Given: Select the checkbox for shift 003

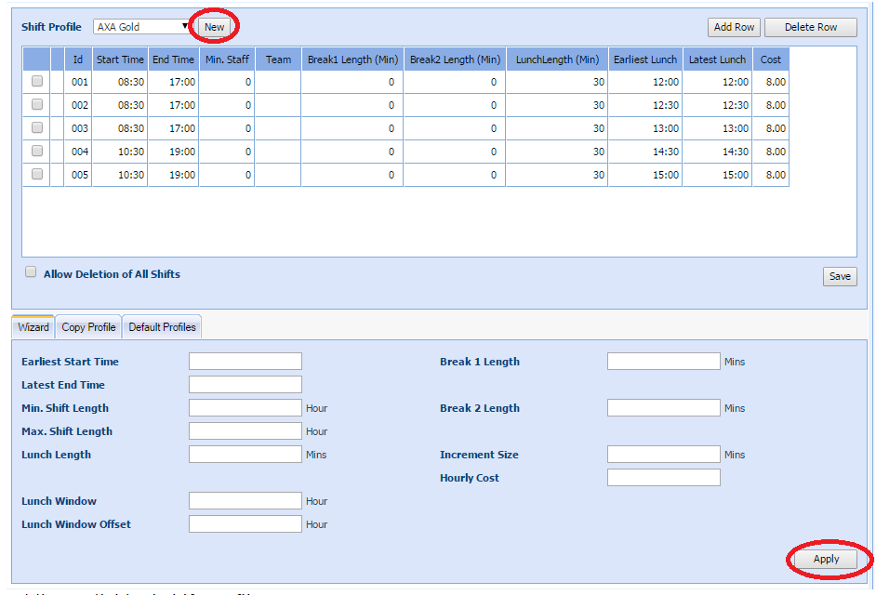Looking at the screenshot, I should 37,128.
